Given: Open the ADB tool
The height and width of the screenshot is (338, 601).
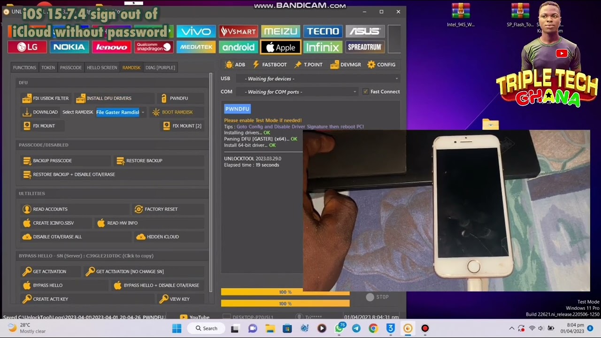Looking at the screenshot, I should [x=235, y=65].
